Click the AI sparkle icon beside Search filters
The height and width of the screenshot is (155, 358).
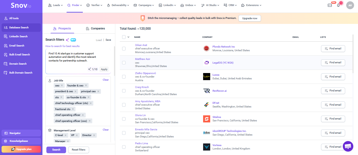67,40
